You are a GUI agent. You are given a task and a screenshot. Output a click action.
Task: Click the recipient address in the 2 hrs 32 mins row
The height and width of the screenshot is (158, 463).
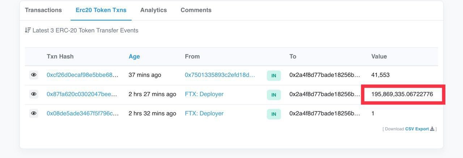(x=325, y=113)
